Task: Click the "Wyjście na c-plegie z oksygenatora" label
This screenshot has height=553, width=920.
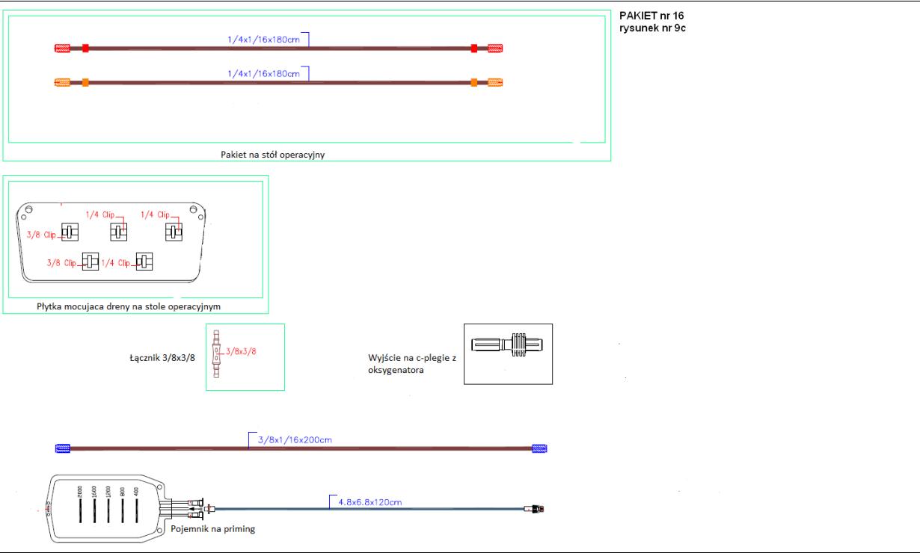Action: pos(410,363)
